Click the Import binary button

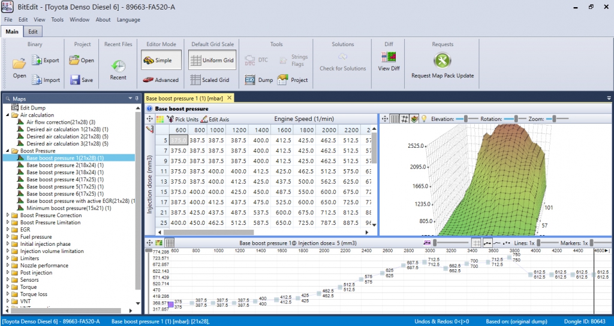[x=46, y=80]
